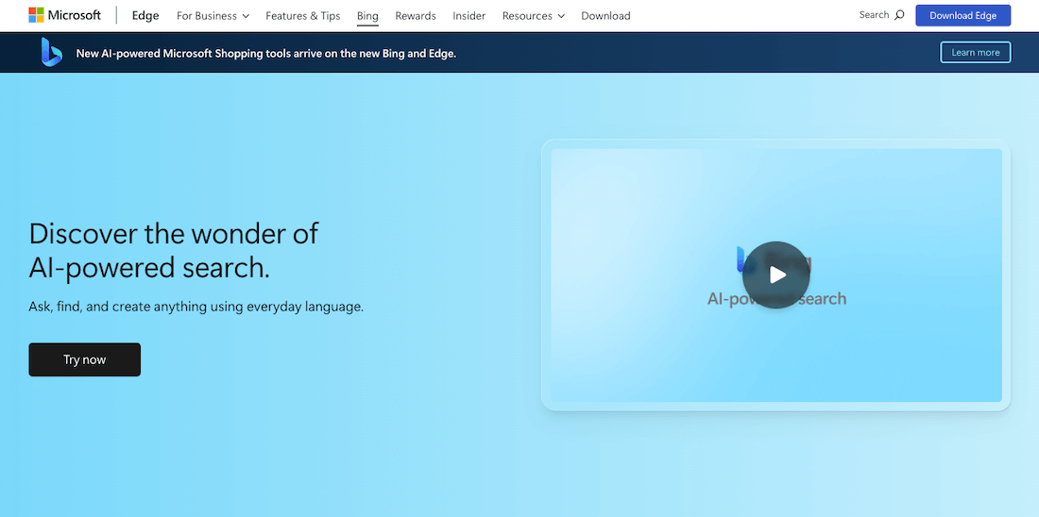Image resolution: width=1039 pixels, height=517 pixels.
Task: Click the Discover the wonder headline
Action: click(x=174, y=251)
